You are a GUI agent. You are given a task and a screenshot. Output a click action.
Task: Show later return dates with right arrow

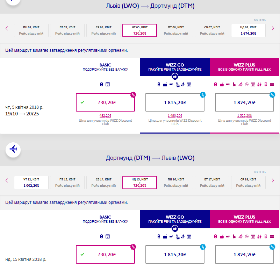click(x=273, y=180)
